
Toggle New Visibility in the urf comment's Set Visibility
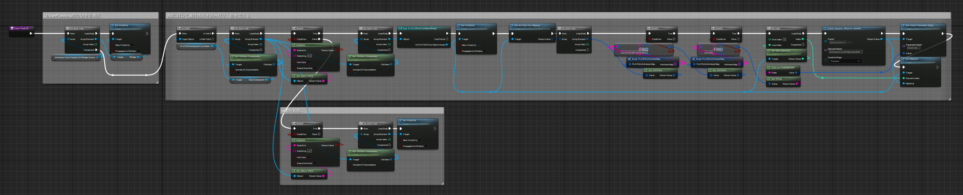click(x=420, y=140)
